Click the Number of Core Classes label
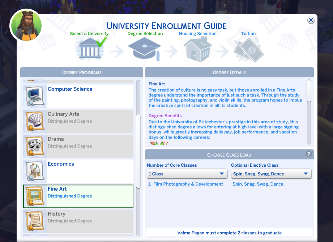The height and width of the screenshot is (242, 333). click(172, 165)
